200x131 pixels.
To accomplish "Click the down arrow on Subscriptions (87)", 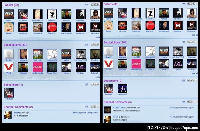I will click(97, 44).
